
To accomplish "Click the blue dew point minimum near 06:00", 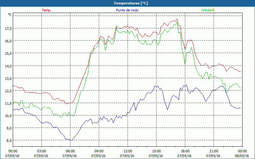I will coord(72,140).
